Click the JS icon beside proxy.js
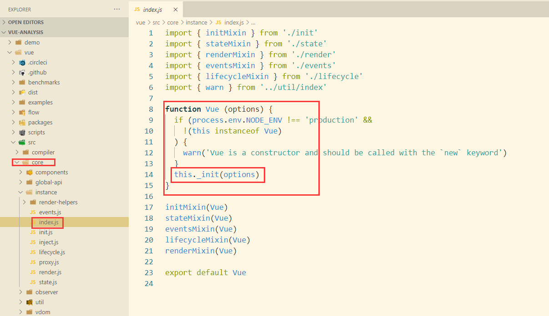 pyautogui.click(x=33, y=262)
